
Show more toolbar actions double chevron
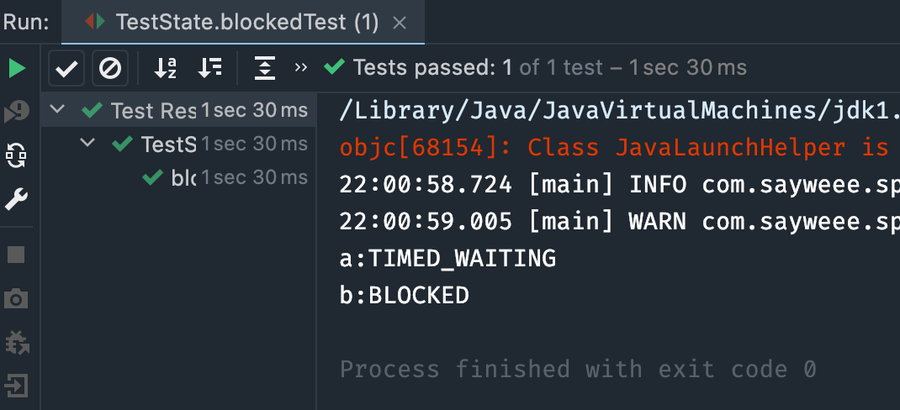(301, 68)
